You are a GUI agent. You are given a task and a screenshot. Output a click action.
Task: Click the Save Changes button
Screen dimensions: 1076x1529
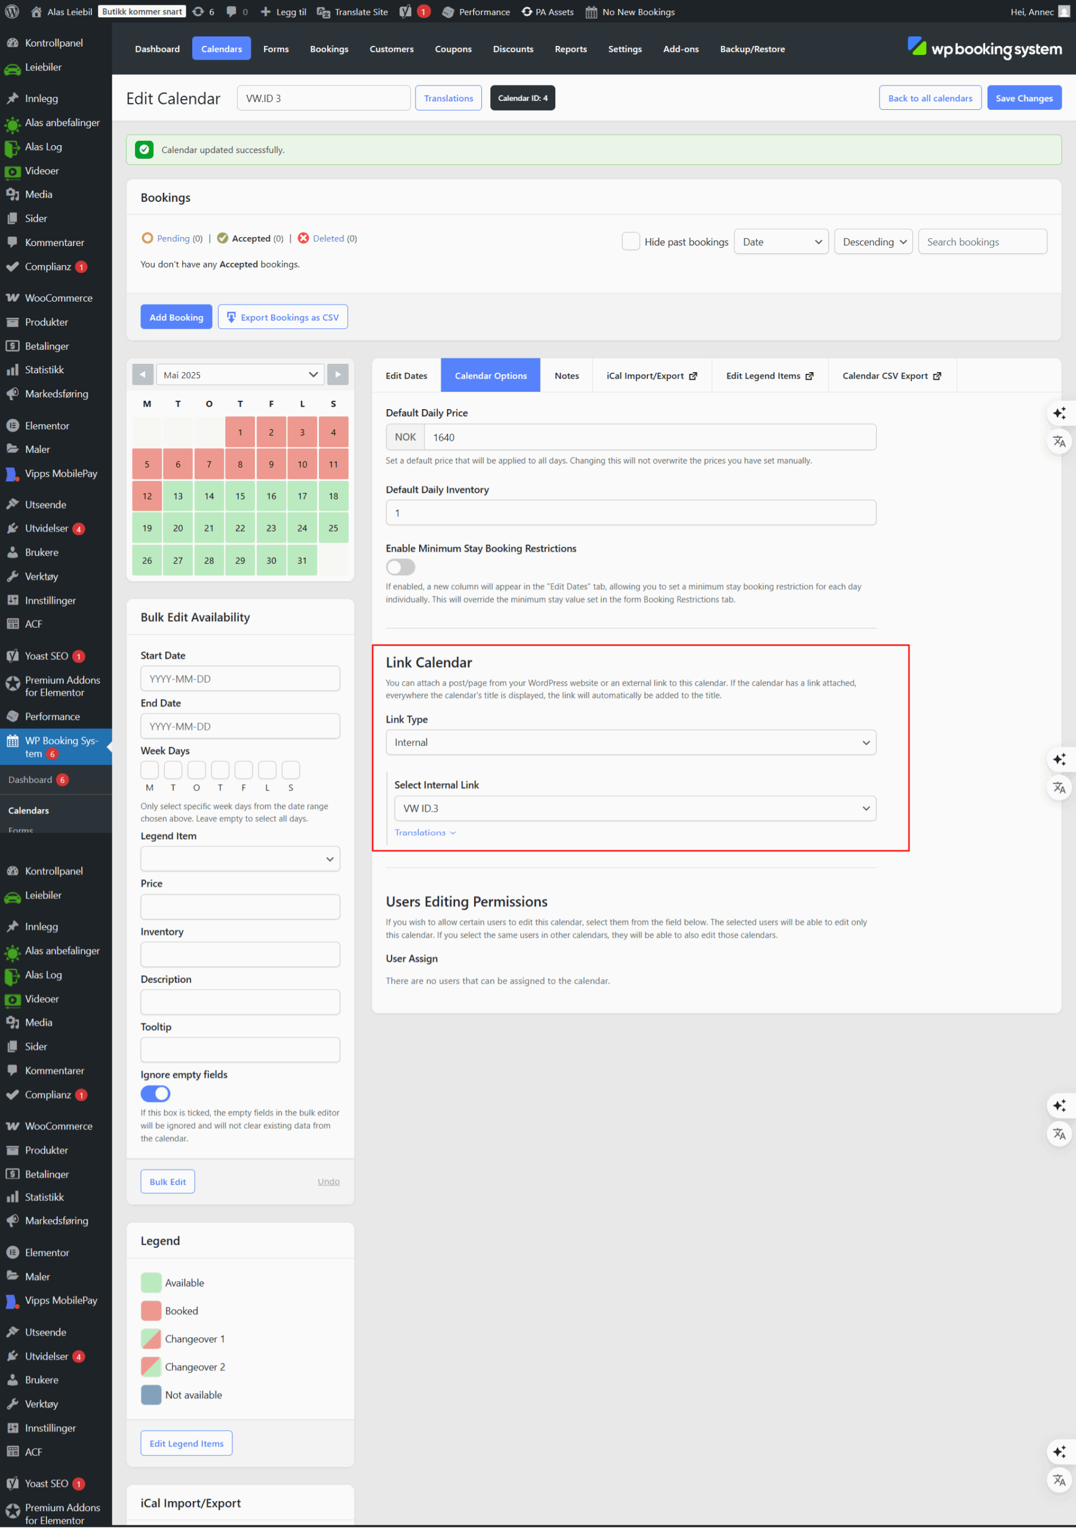[1023, 98]
